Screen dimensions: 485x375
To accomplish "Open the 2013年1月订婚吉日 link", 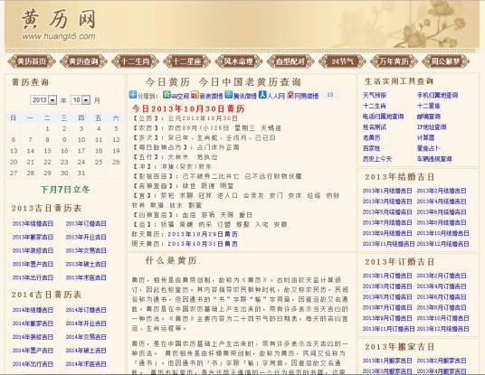I will [x=387, y=276].
